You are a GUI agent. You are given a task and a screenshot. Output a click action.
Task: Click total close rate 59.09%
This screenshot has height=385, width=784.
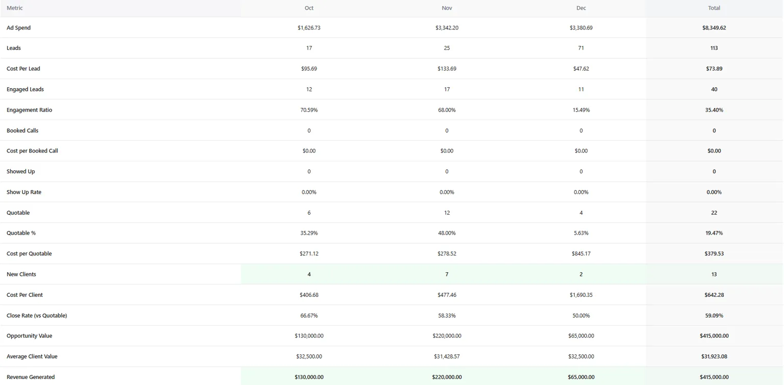click(714, 316)
